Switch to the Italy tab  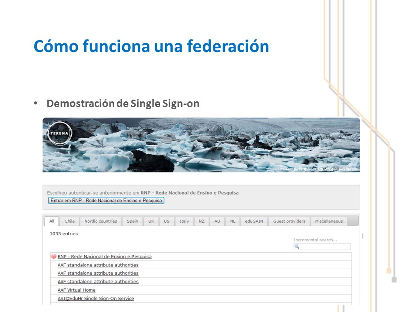[184, 221]
